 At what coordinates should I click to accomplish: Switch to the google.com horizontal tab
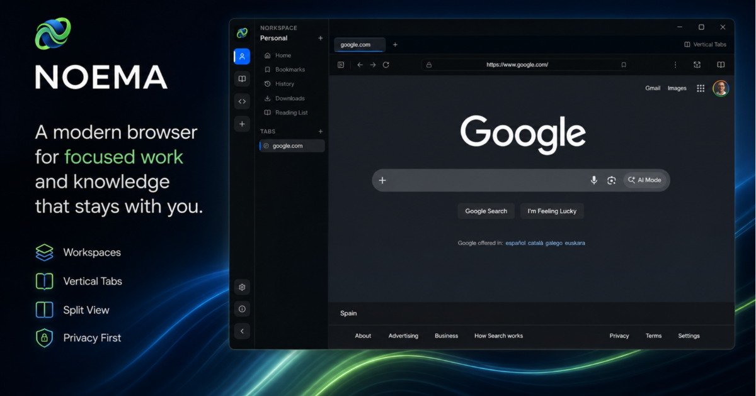tap(360, 45)
